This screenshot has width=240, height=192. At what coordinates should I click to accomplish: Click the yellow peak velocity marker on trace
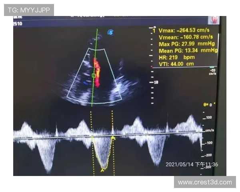click(x=103, y=170)
